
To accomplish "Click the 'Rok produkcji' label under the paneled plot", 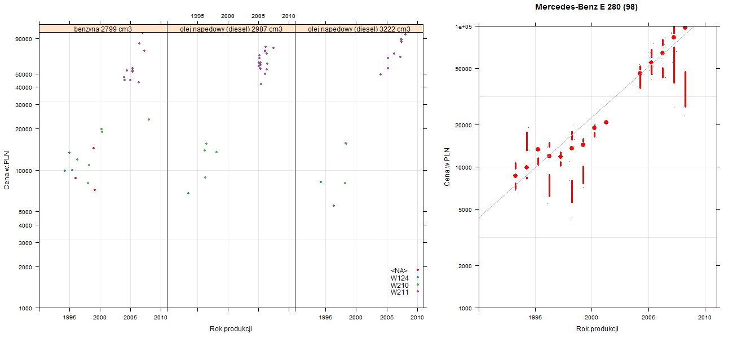I will pyautogui.click(x=231, y=329).
